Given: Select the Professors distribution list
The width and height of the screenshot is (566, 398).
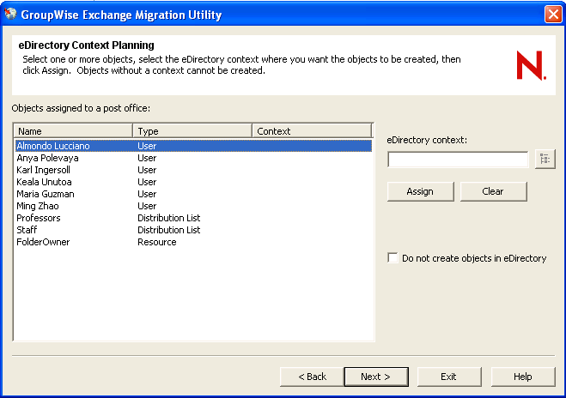Looking at the screenshot, I should [193, 218].
